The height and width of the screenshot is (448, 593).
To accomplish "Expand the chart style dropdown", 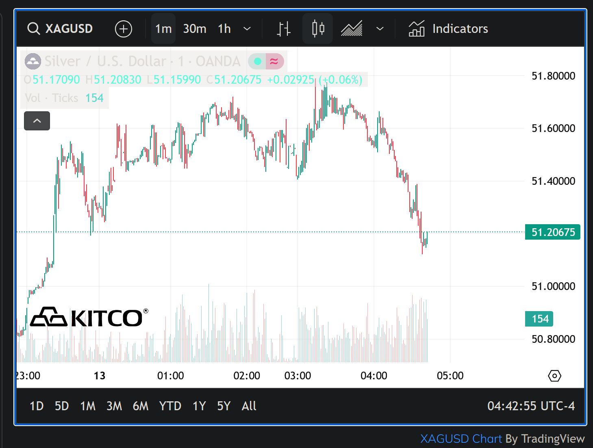I will coord(380,29).
